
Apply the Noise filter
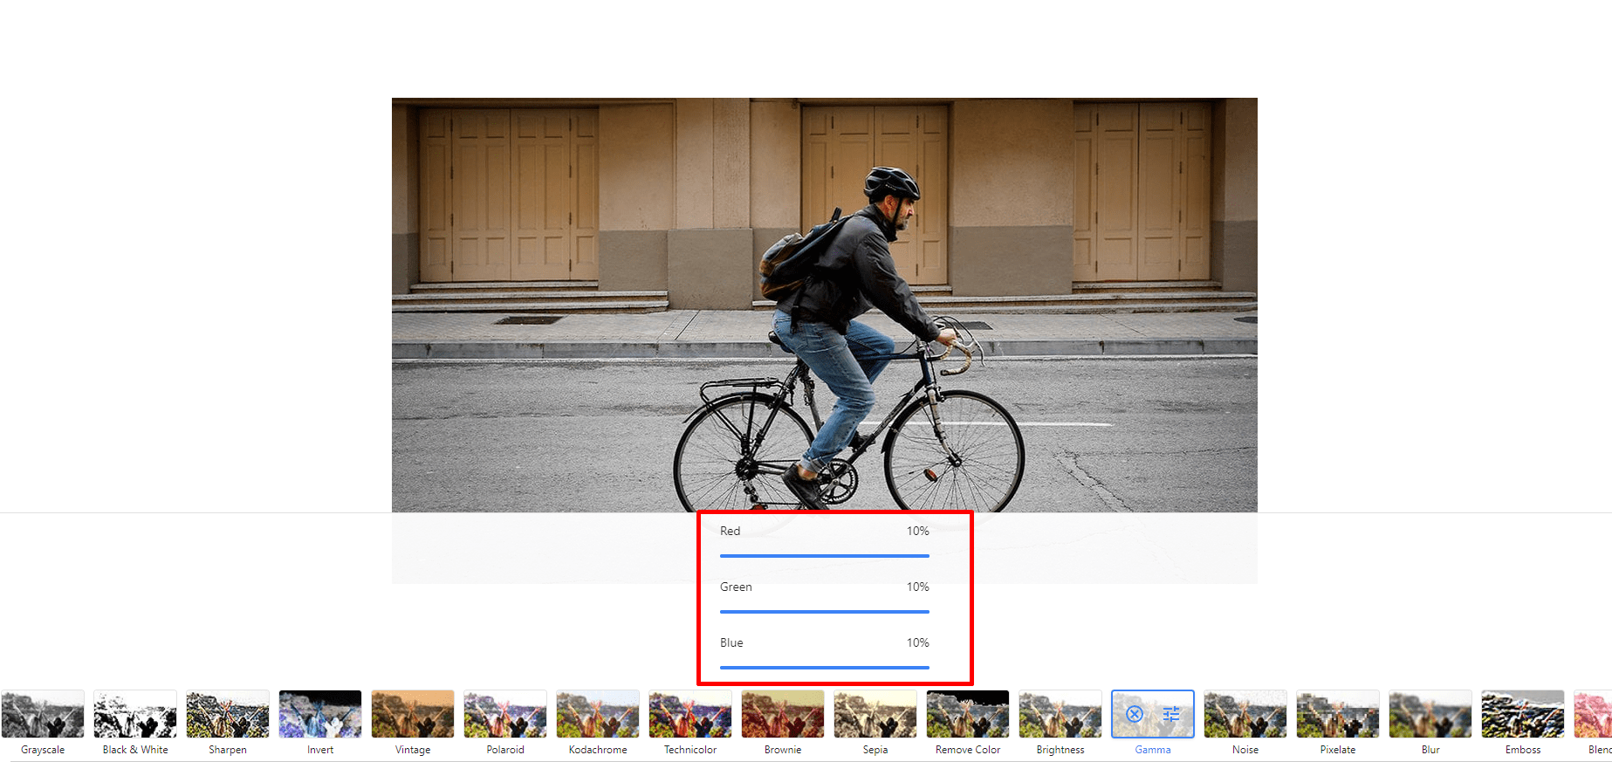1245,714
